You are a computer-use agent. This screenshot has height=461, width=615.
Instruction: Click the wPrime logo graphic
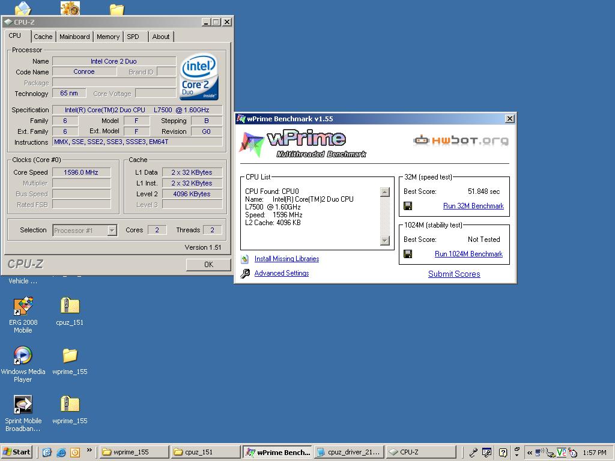tap(302, 144)
